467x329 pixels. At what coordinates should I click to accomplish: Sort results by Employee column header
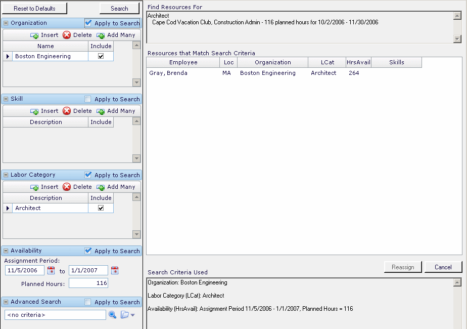click(183, 63)
